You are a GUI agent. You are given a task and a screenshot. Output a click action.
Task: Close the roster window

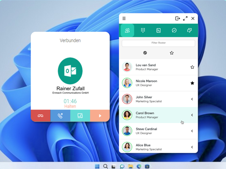193,19
